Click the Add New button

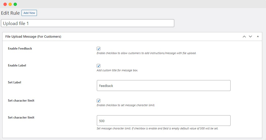coord(29,13)
